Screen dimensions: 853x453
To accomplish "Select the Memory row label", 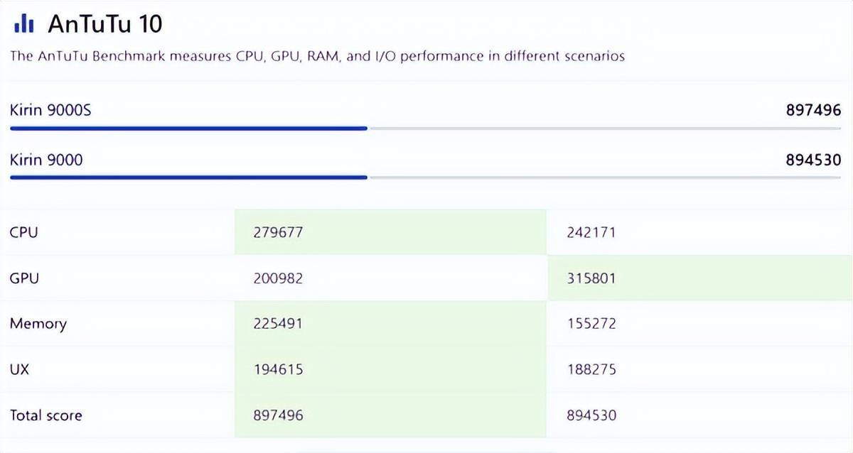I will coord(38,324).
